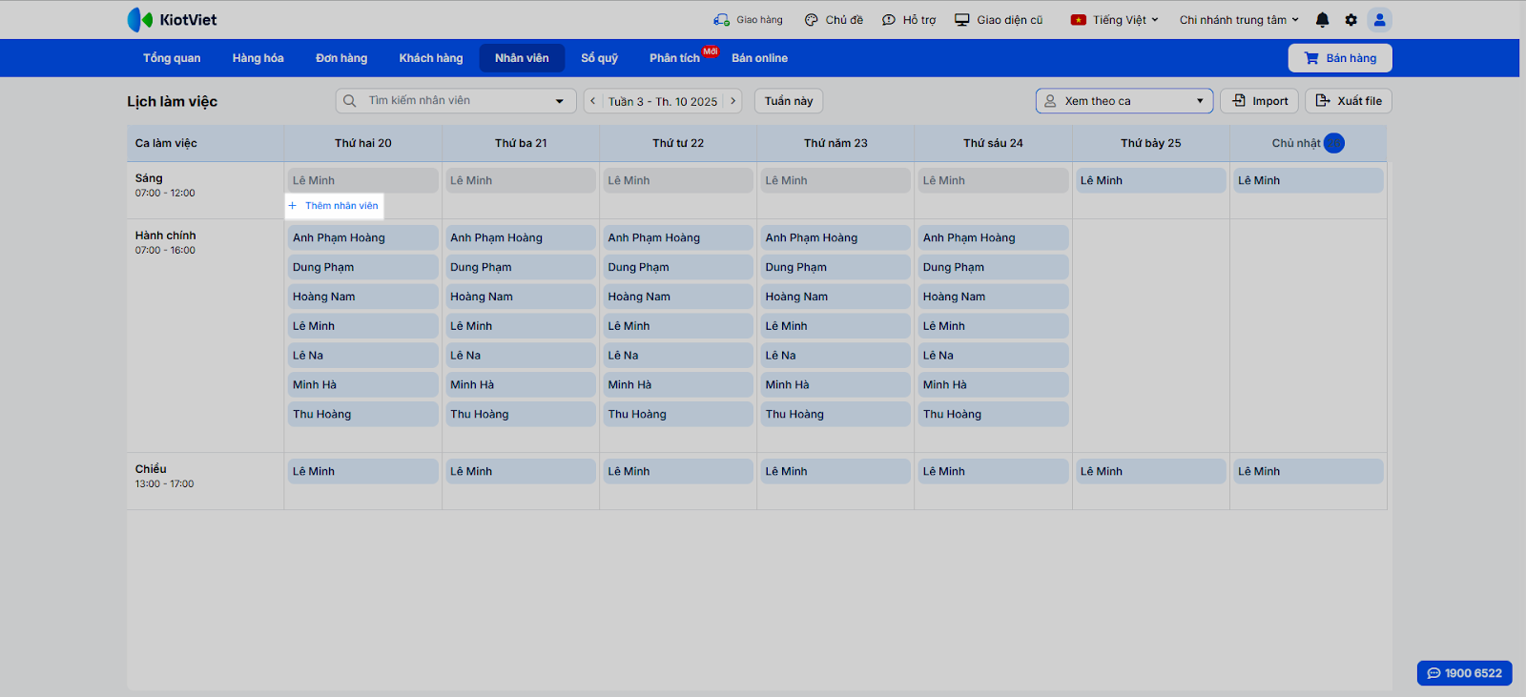Click Lê Na on Thứ năm
The height and width of the screenshot is (697, 1526).
835,356
